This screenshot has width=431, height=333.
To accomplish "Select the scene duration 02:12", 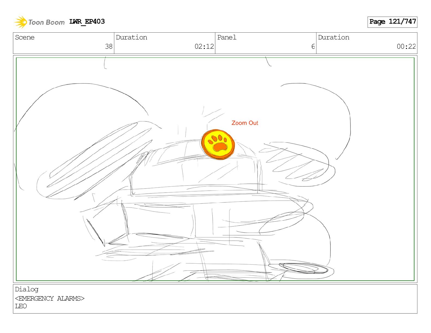I will 204,47.
